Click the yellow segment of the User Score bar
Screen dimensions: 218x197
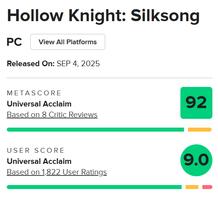pyautogui.click(x=192, y=187)
